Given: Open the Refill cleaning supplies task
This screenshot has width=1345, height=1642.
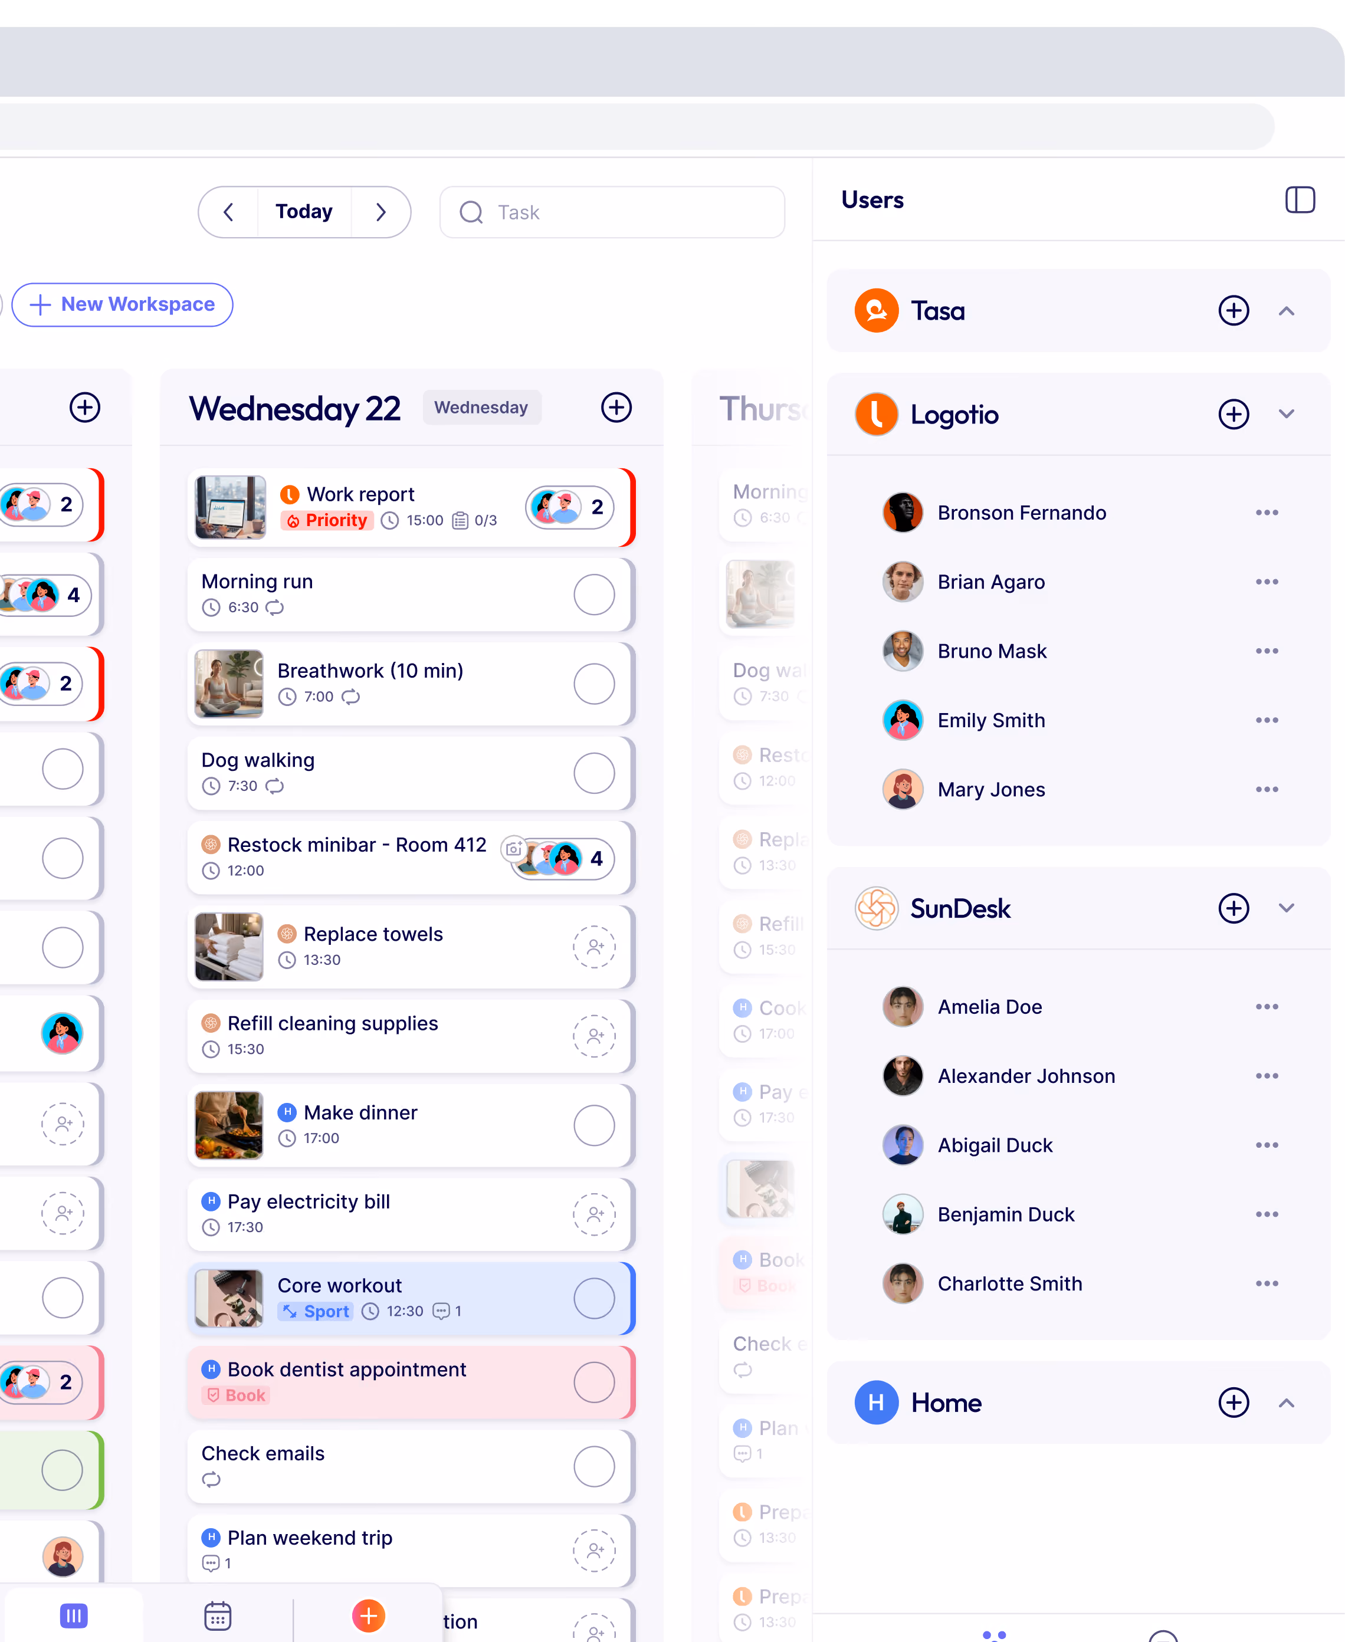Looking at the screenshot, I should [410, 1036].
